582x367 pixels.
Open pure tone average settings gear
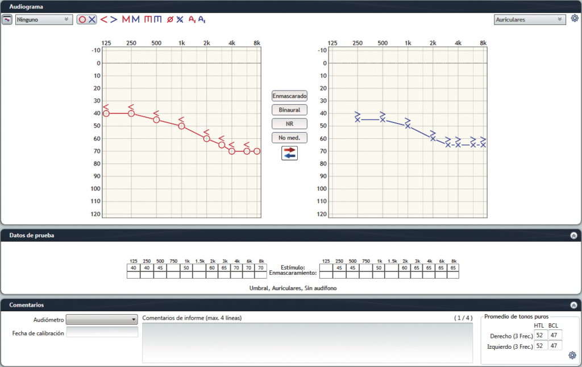[x=572, y=356]
